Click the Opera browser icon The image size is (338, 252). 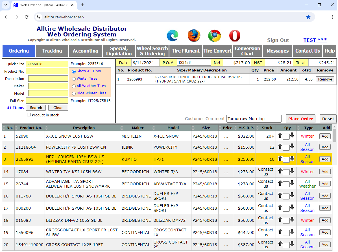235,36
